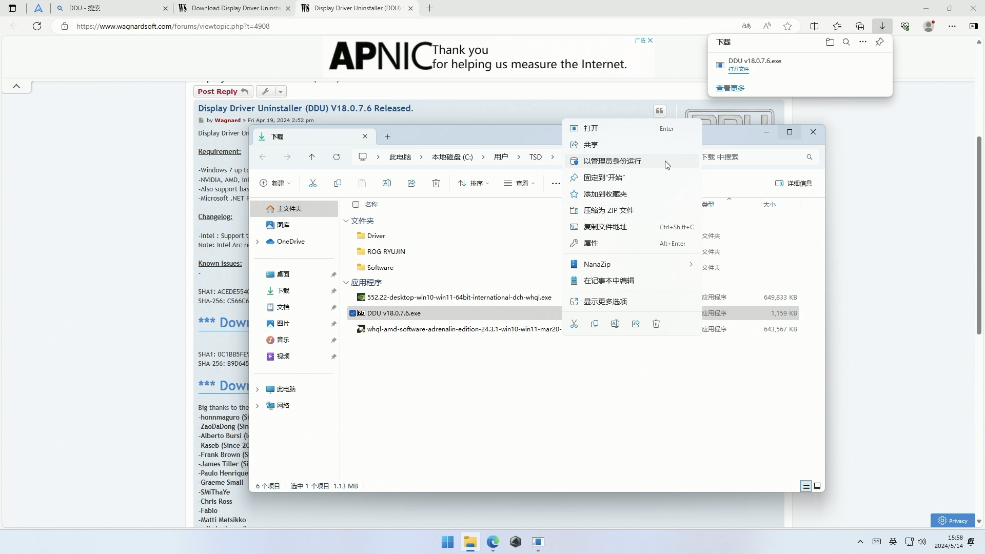Switch Explorer to details view icon

(x=806, y=486)
